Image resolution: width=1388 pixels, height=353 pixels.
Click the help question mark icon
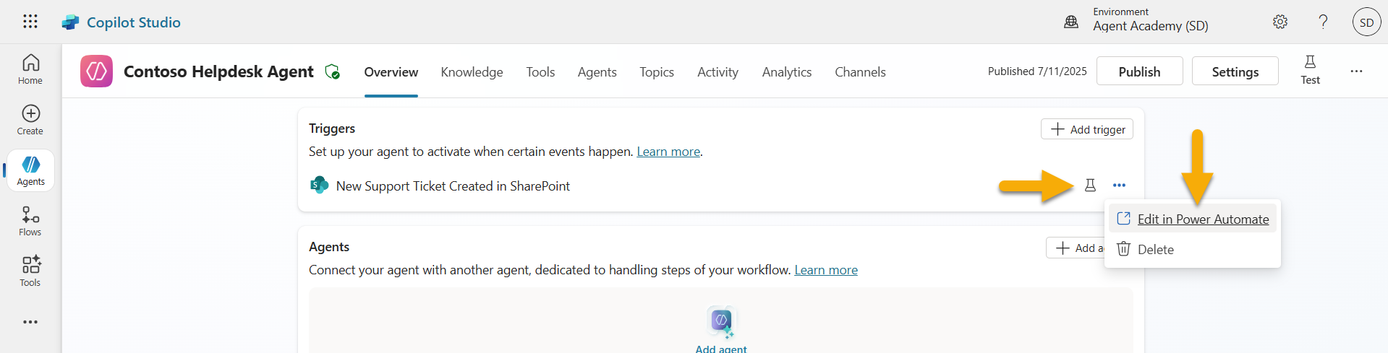pos(1323,22)
